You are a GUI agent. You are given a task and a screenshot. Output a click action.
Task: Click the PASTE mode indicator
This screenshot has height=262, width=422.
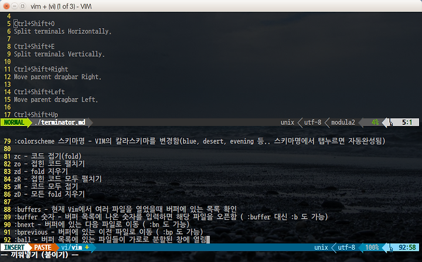pyautogui.click(x=43, y=247)
